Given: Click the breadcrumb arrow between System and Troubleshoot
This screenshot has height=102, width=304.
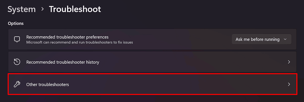Looking at the screenshot, I should pos(42,9).
